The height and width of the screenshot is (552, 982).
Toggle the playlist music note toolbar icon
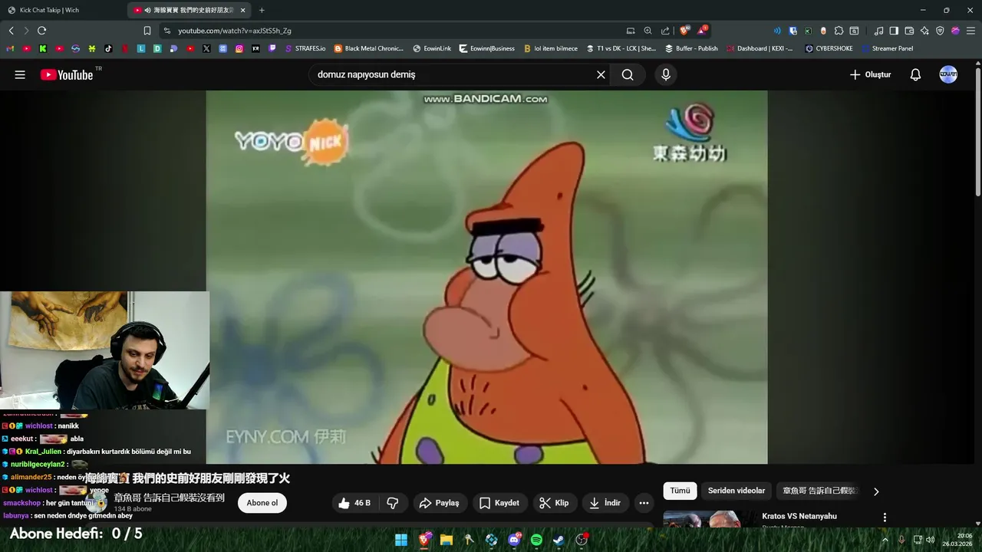pyautogui.click(x=878, y=31)
